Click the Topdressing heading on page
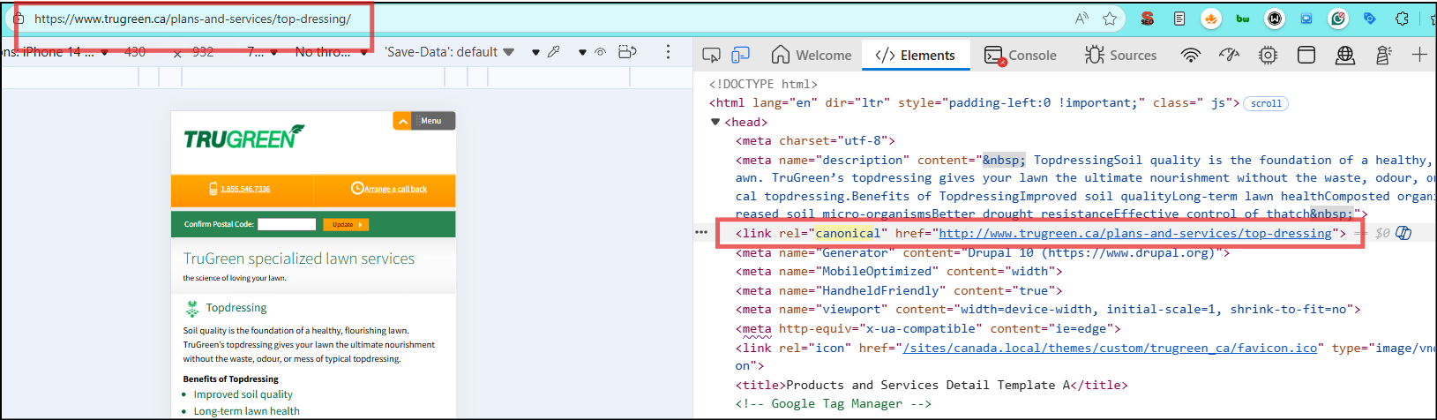The width and height of the screenshot is (1437, 420). point(236,308)
